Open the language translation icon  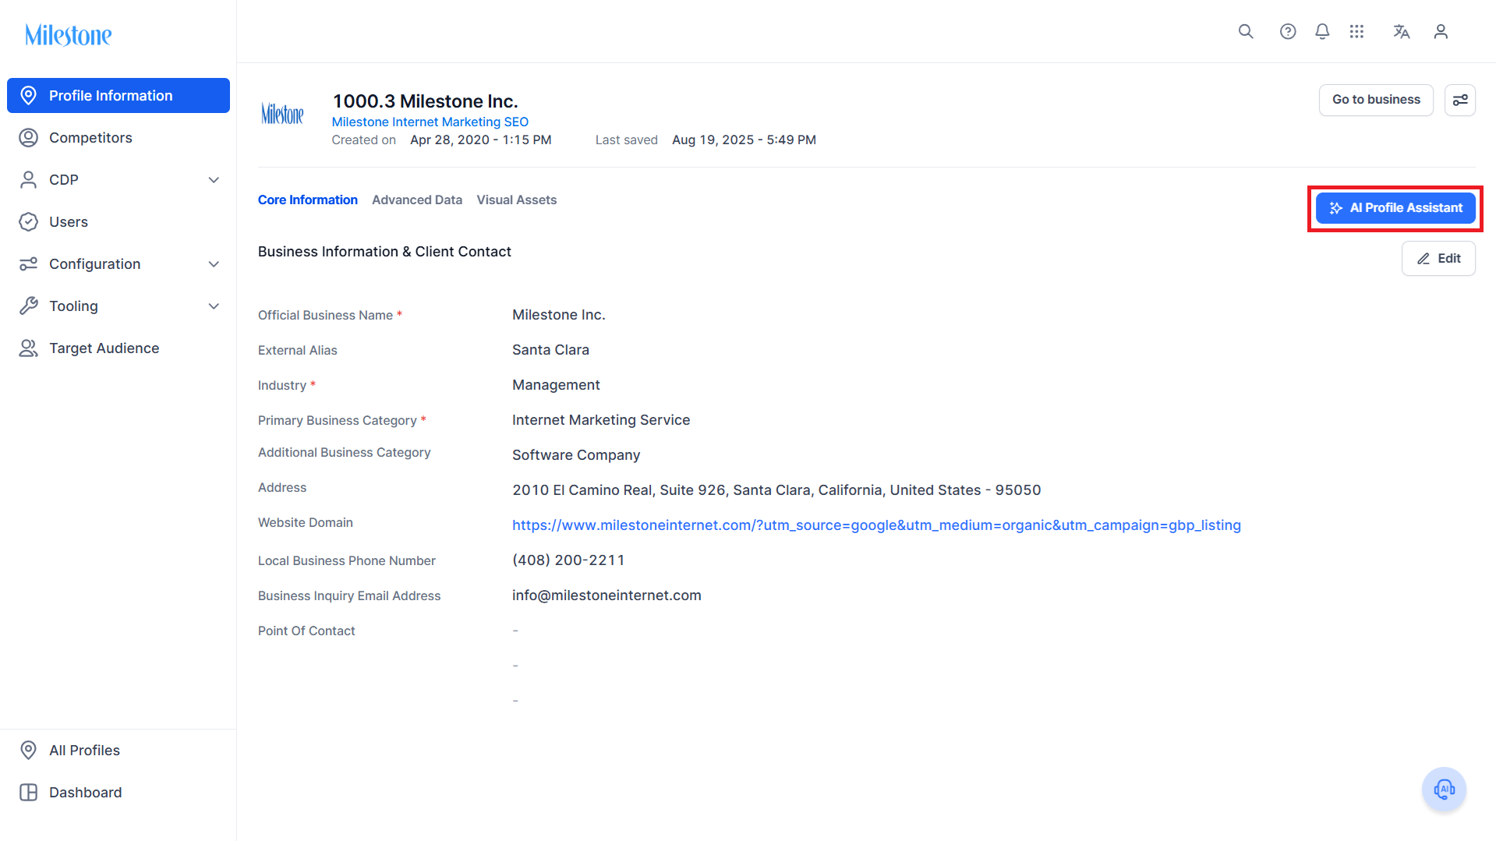tap(1402, 31)
